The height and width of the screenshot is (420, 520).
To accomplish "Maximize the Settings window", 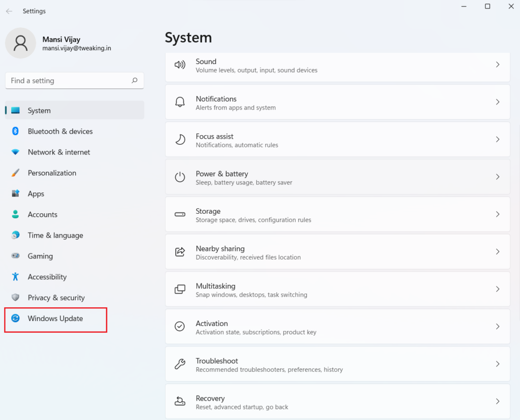I will point(487,6).
